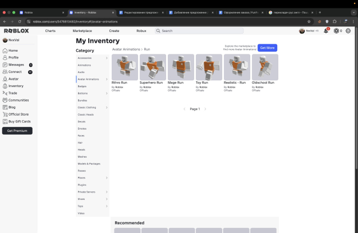Select the Charts nav menu item
Viewport: 358px width, 233px height.
[51, 31]
